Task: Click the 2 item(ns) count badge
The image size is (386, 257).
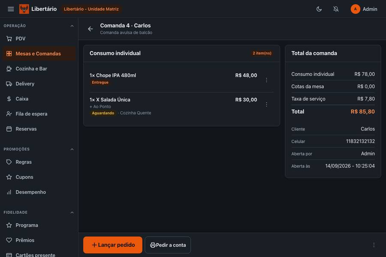Action: pos(262,53)
